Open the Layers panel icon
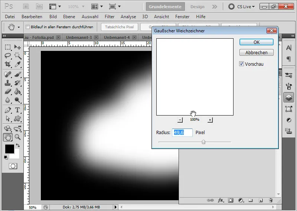 pyautogui.click(x=288, y=97)
